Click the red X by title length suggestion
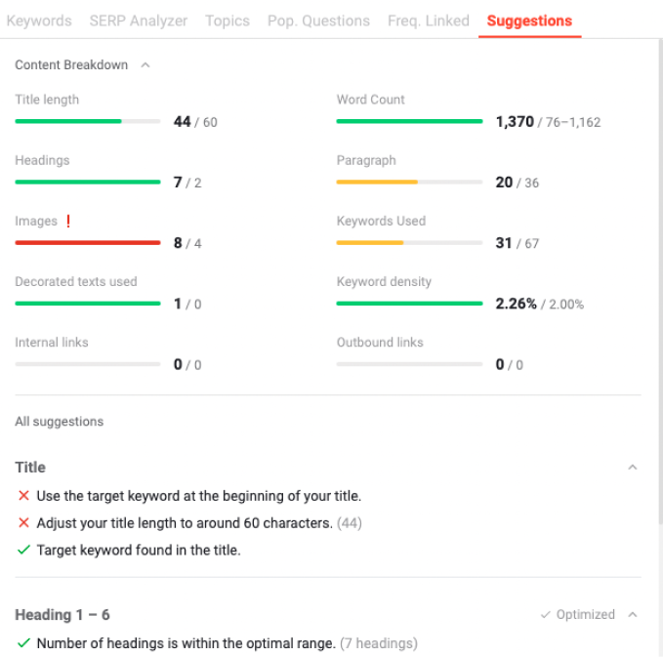This screenshot has height=657, width=663. coord(23,522)
